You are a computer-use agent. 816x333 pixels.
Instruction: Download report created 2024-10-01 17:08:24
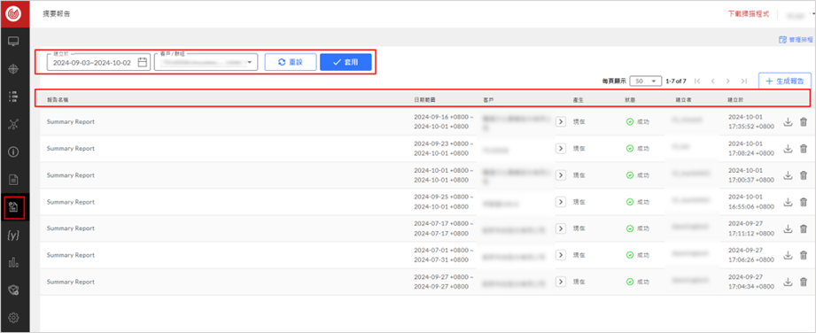(x=788, y=148)
